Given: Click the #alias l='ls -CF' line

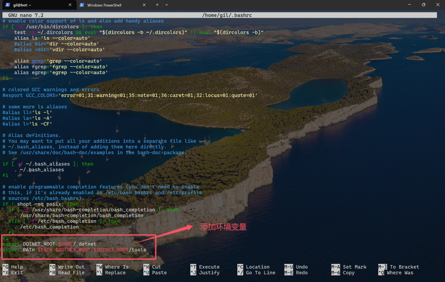Looking at the screenshot, I should [27, 124].
